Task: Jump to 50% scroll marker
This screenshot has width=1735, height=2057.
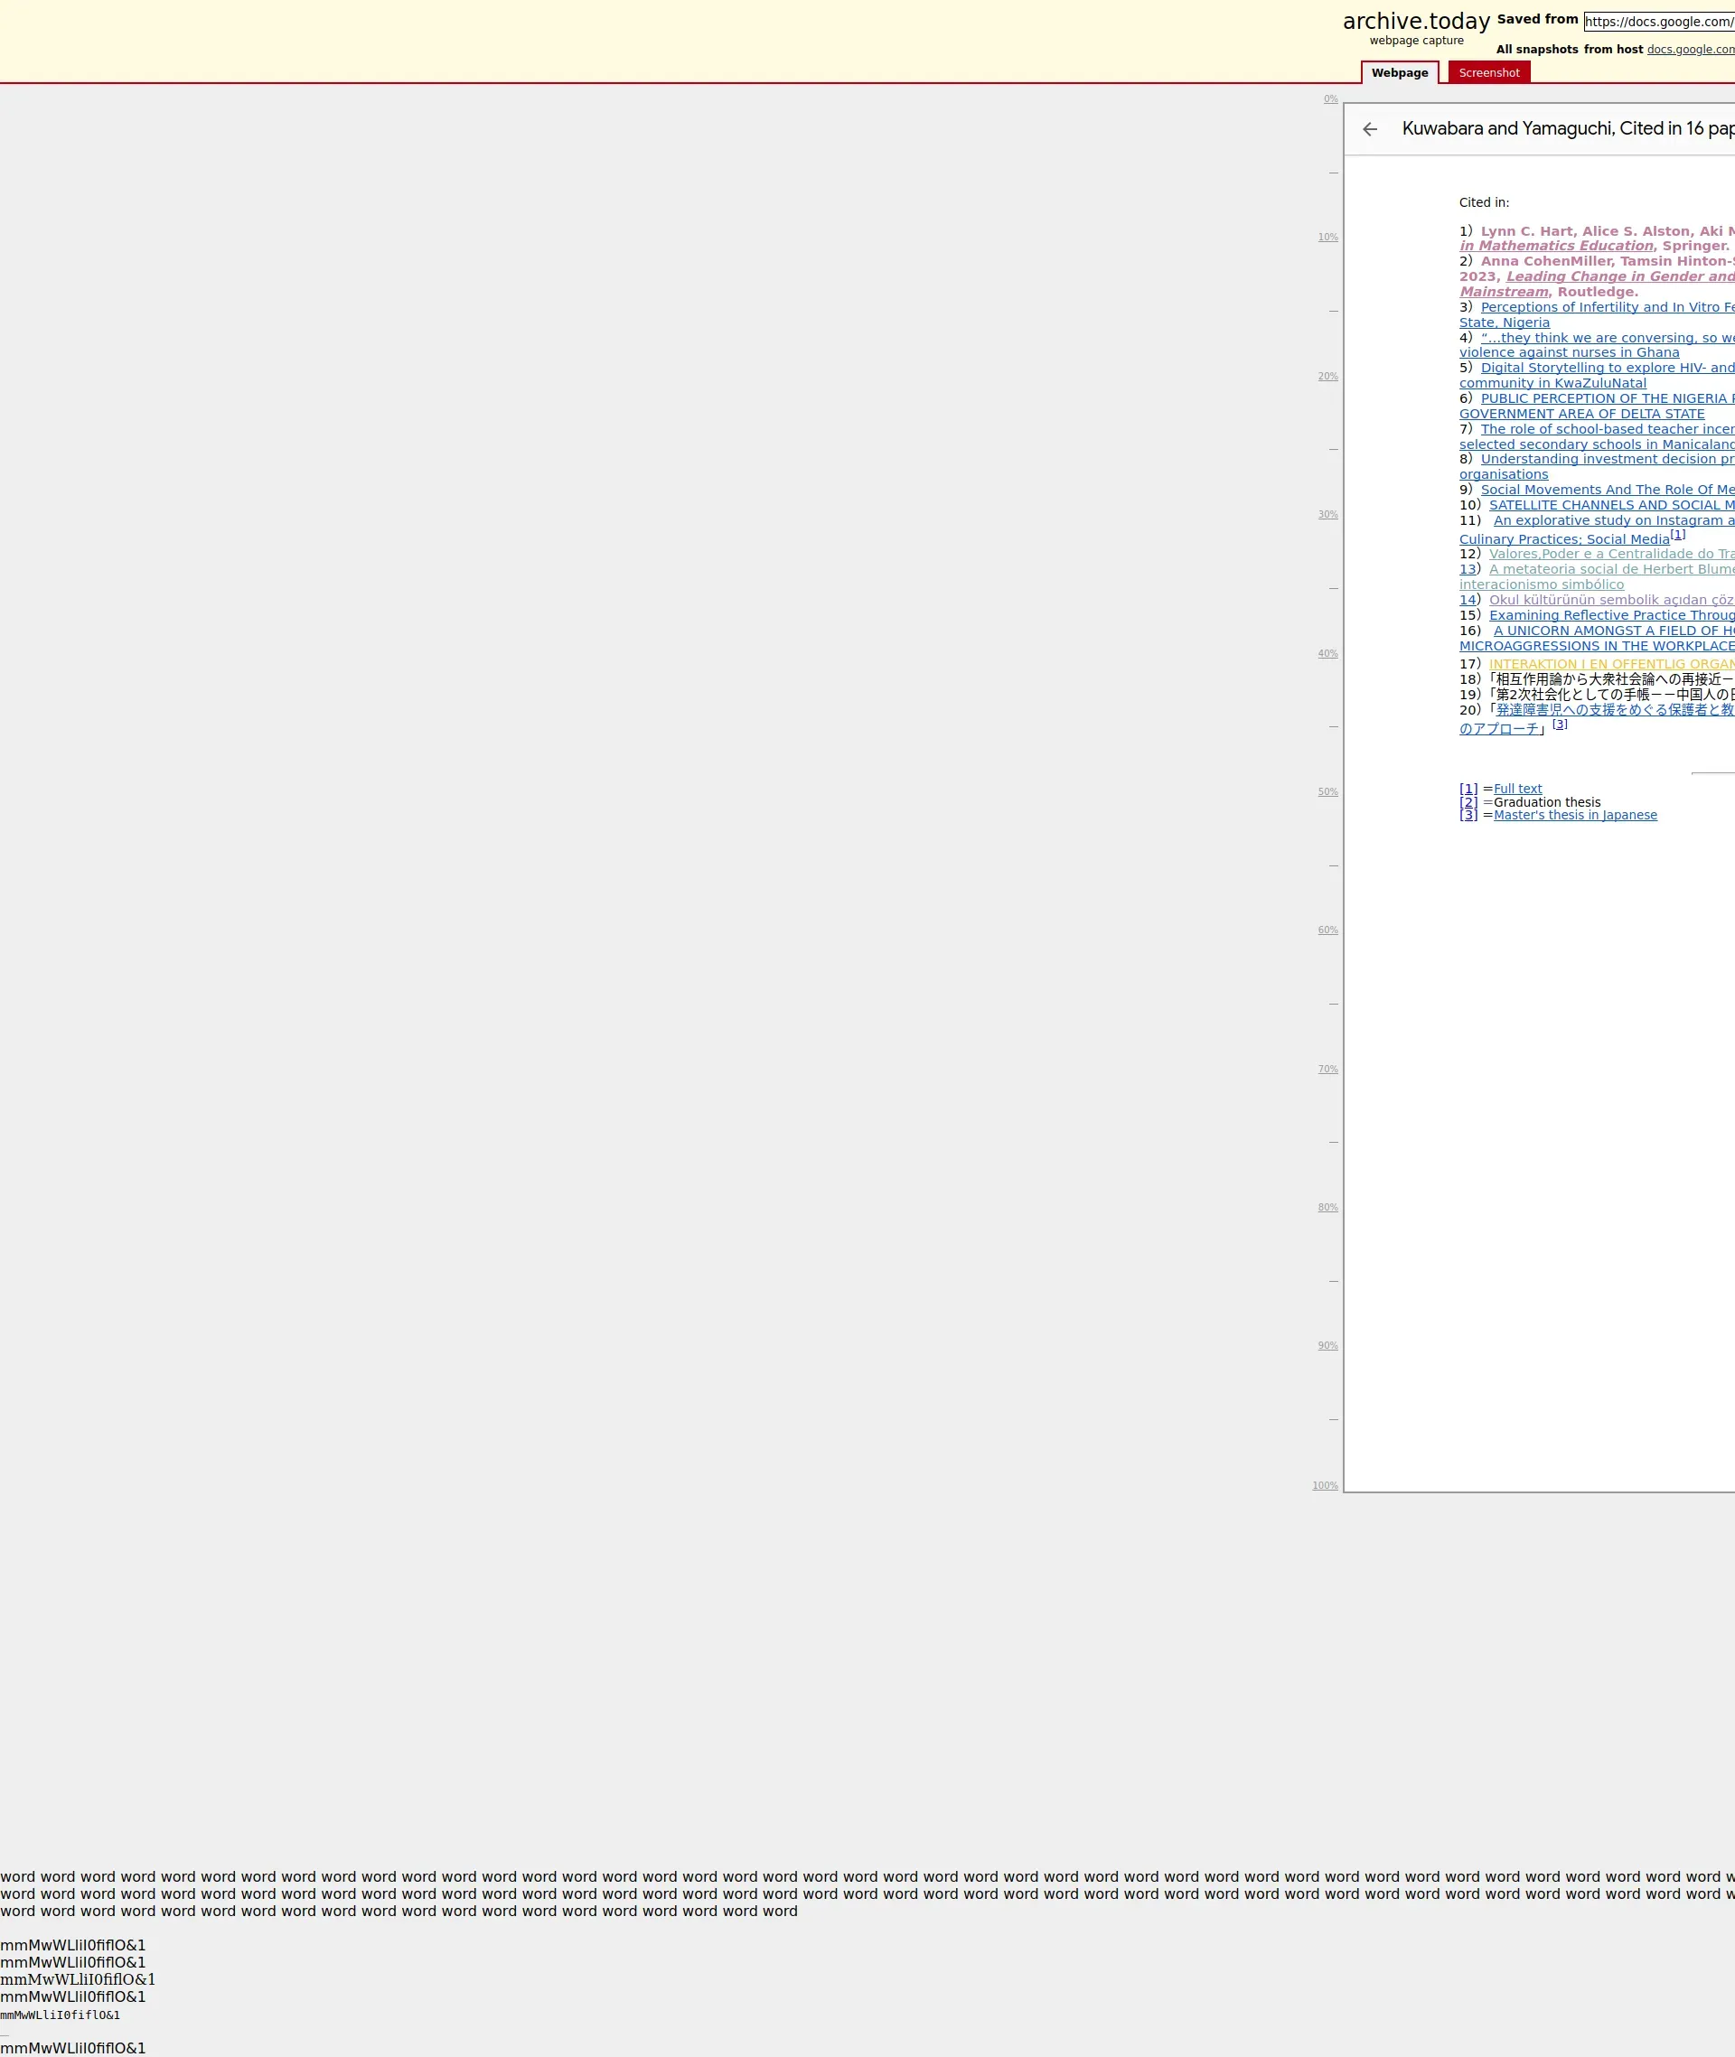Action: [x=1327, y=791]
